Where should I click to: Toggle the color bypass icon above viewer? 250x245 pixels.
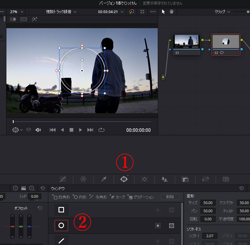[x=132, y=12]
